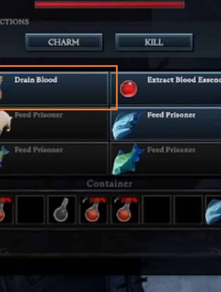Click the KILL button
This screenshot has width=221, height=292.
pyautogui.click(x=154, y=42)
